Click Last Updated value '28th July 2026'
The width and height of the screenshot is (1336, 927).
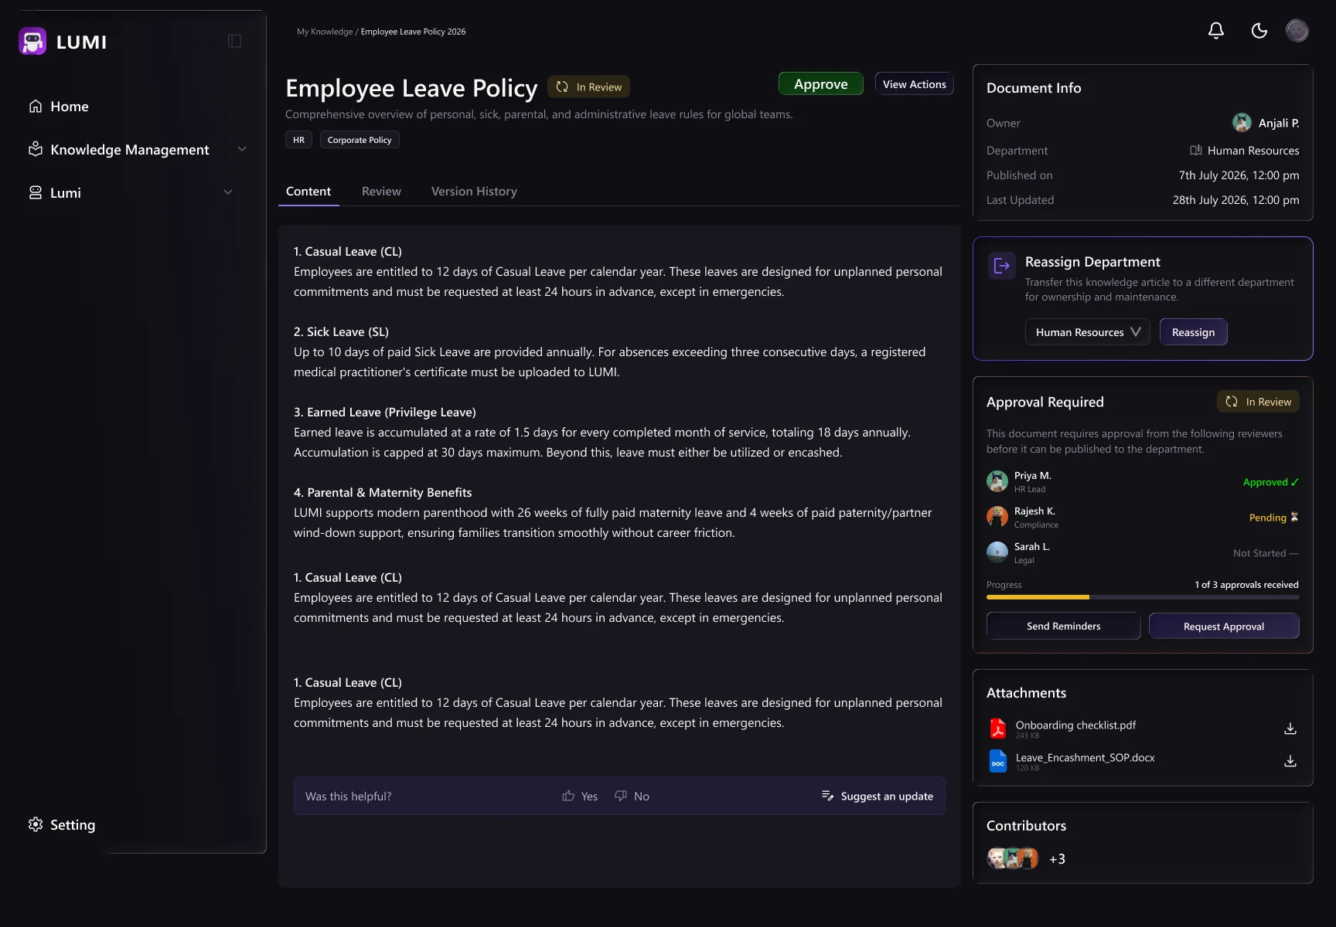(x=1235, y=199)
